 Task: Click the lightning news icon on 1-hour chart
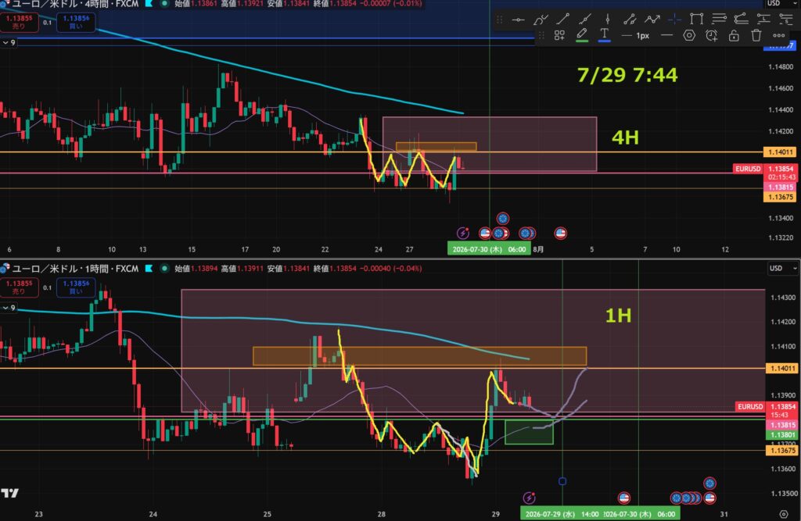tap(530, 498)
